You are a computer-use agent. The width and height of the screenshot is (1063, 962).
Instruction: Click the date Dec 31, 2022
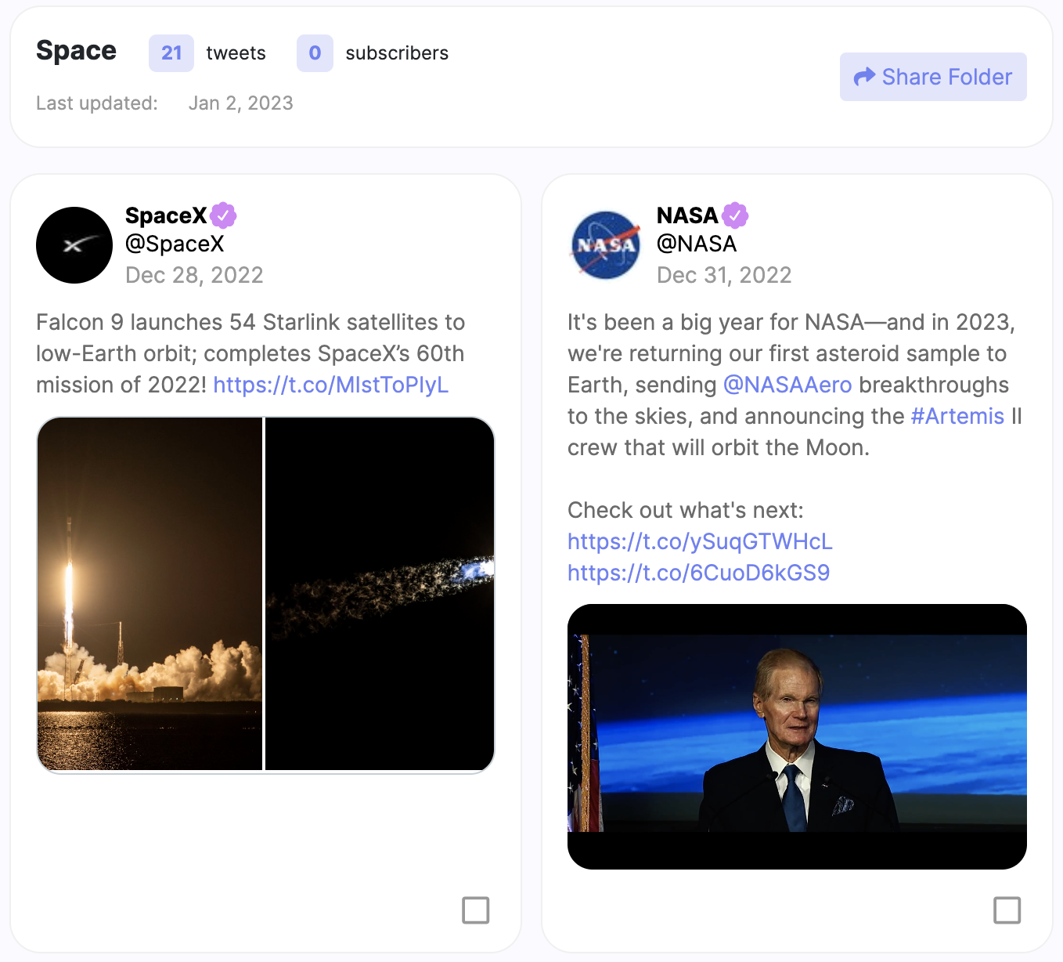point(724,275)
